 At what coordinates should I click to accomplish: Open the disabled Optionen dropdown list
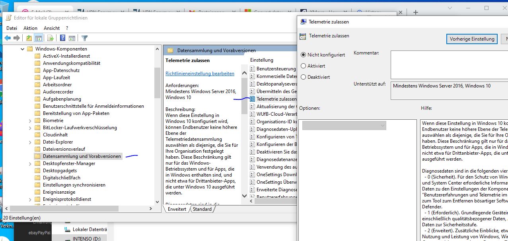[344, 126]
